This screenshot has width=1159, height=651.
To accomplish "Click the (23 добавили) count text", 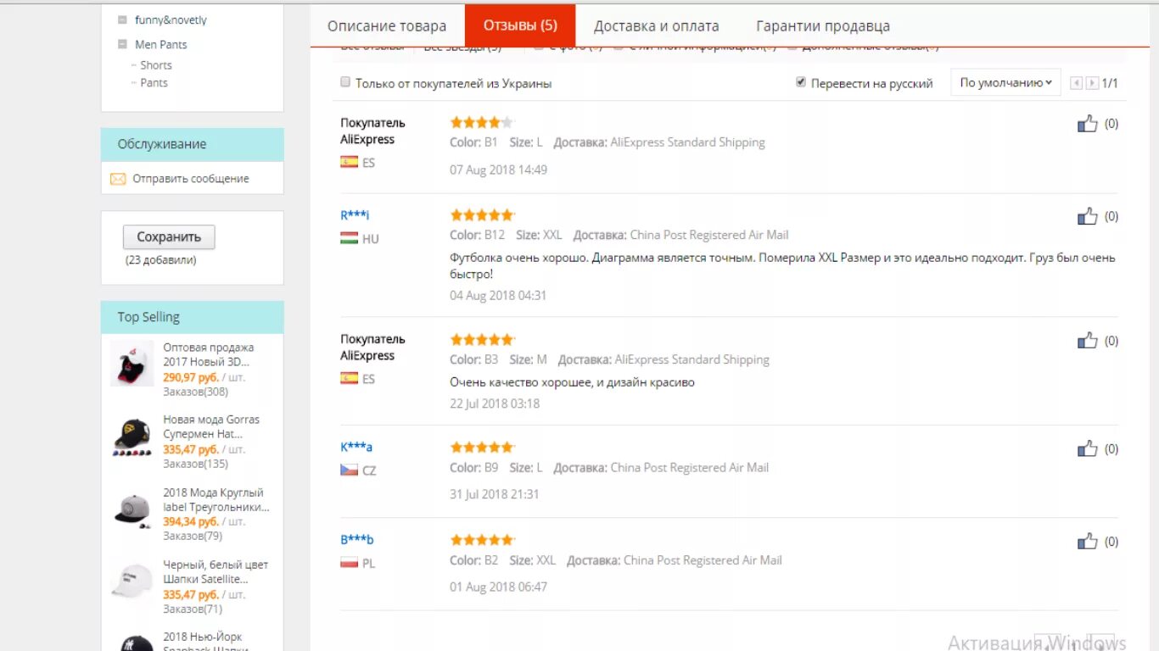I will point(160,260).
